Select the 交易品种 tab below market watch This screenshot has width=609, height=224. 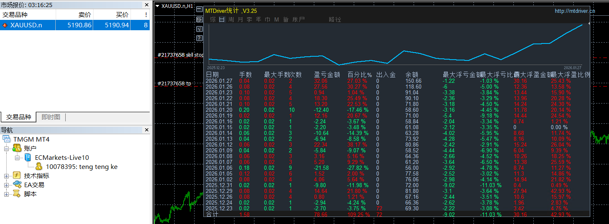click(x=18, y=117)
